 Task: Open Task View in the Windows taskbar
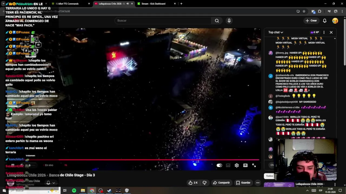pyautogui.click(x=65, y=191)
